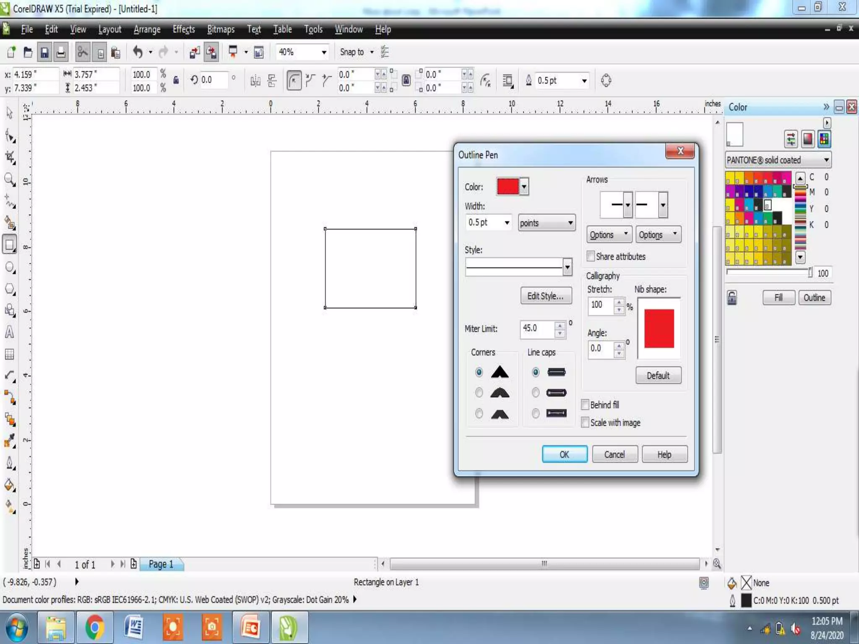Select the Polygon tool

pos(9,289)
